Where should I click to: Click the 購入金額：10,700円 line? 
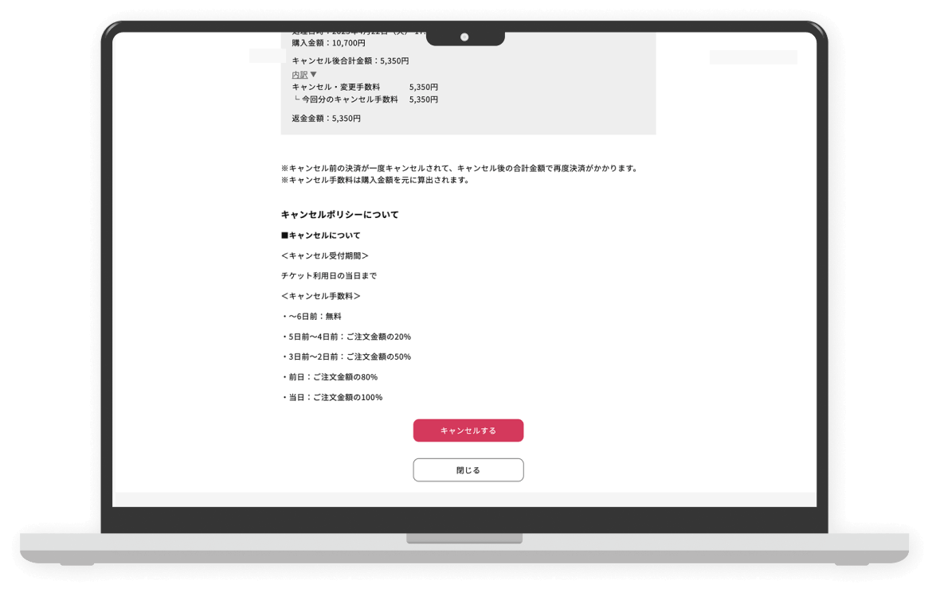[x=328, y=43]
